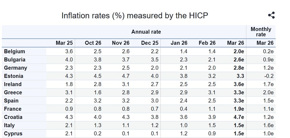
Task: Select the Jan 26 column header
Action: [x=179, y=43]
